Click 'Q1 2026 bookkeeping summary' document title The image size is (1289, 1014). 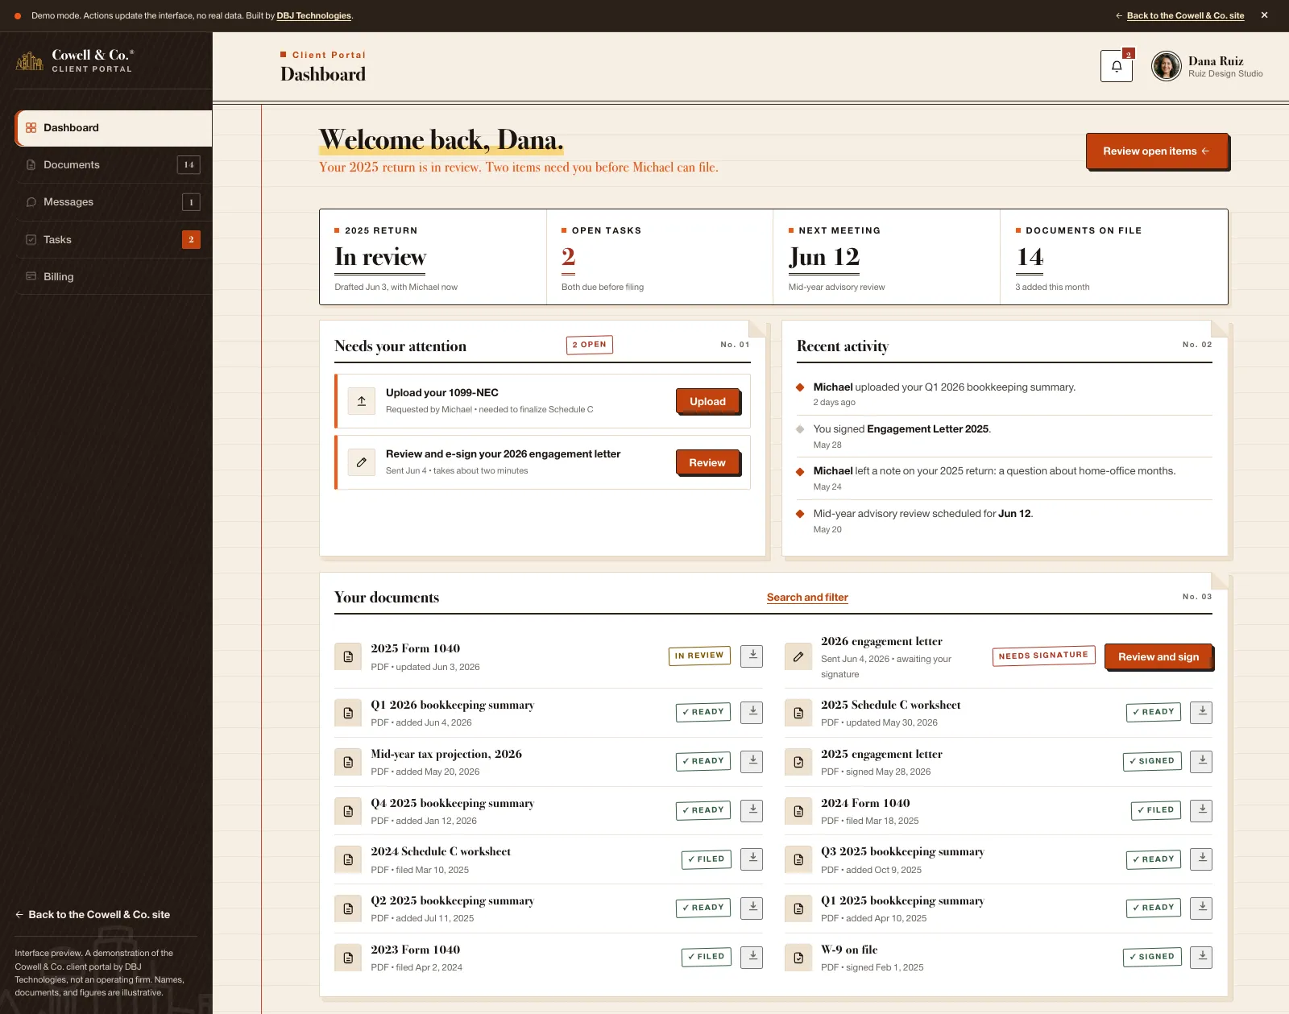[x=453, y=706]
